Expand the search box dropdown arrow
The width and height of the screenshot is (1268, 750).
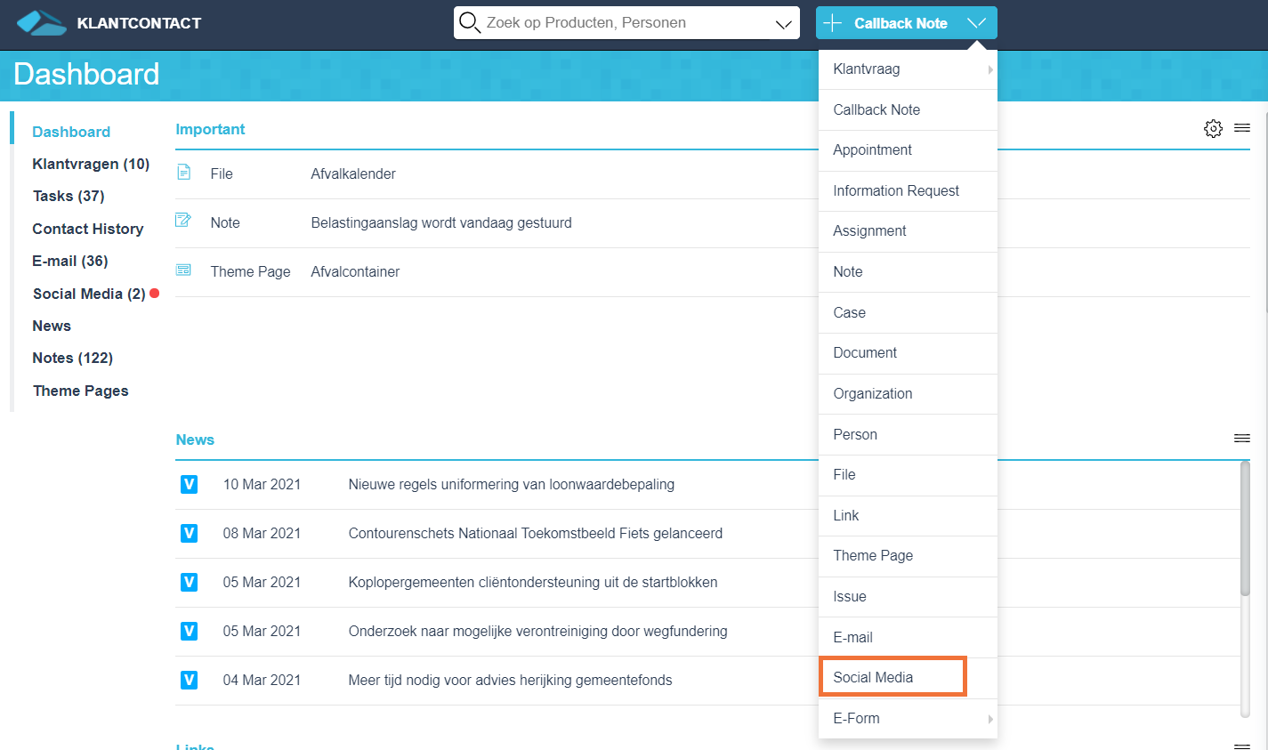point(783,24)
